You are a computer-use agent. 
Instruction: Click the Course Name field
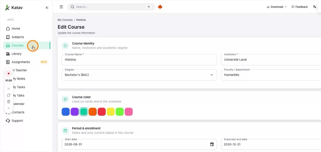[139, 60]
